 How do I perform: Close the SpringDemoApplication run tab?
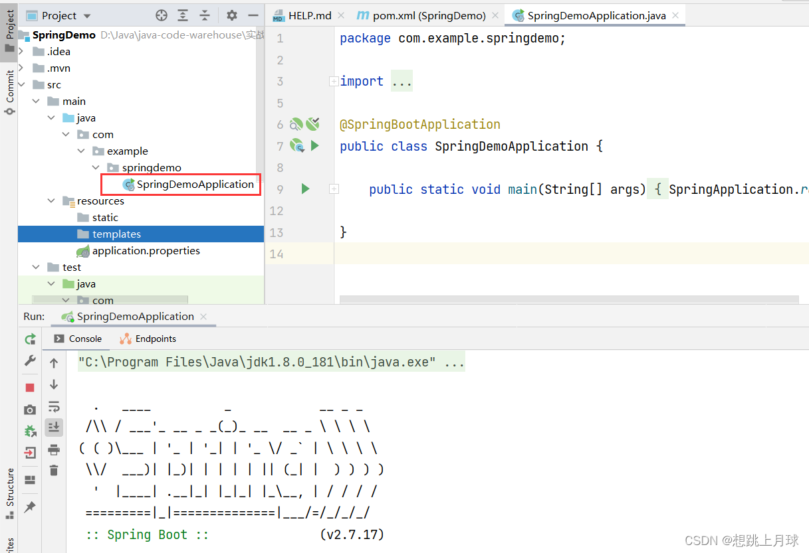[203, 317]
